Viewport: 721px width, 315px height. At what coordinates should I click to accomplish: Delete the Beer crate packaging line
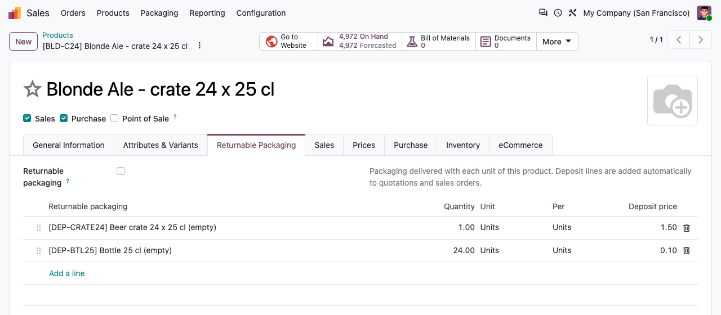(x=687, y=228)
